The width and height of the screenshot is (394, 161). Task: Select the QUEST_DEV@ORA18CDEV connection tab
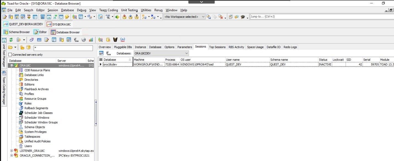pyautogui.click(x=23, y=24)
